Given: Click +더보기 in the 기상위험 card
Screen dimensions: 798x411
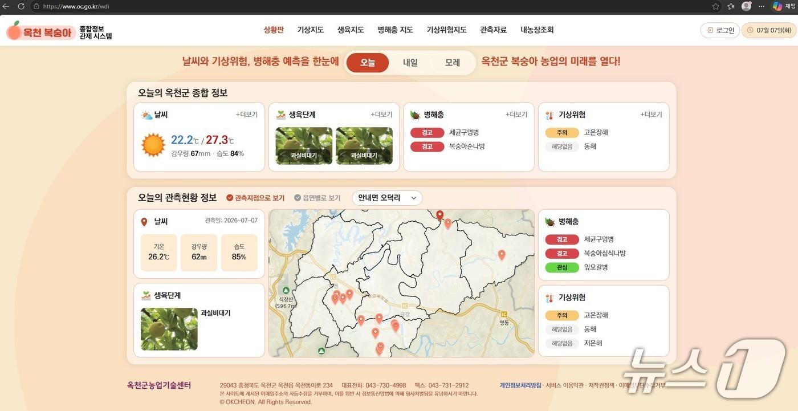Looking at the screenshot, I should click(651, 115).
